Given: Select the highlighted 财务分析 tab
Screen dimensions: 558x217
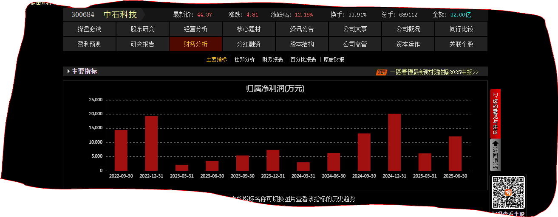Looking at the screenshot, I should click(x=196, y=44).
